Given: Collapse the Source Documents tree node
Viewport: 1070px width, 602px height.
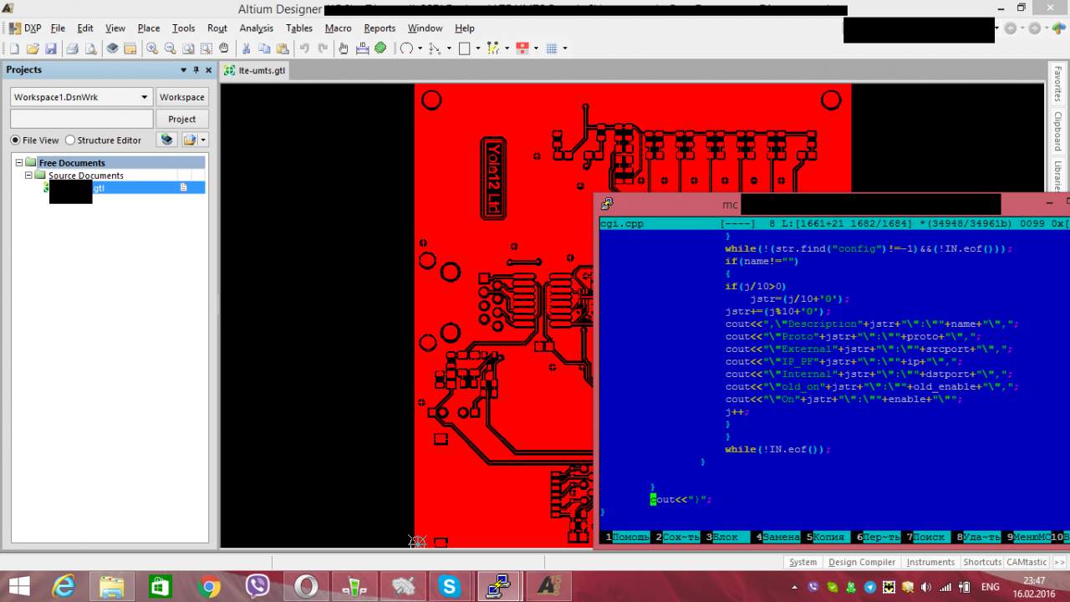Looking at the screenshot, I should (x=29, y=176).
